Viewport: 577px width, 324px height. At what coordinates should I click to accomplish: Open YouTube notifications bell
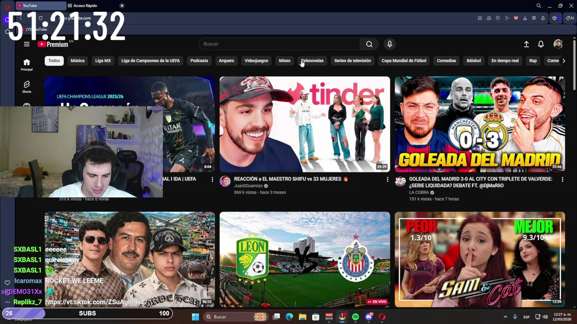tap(541, 44)
